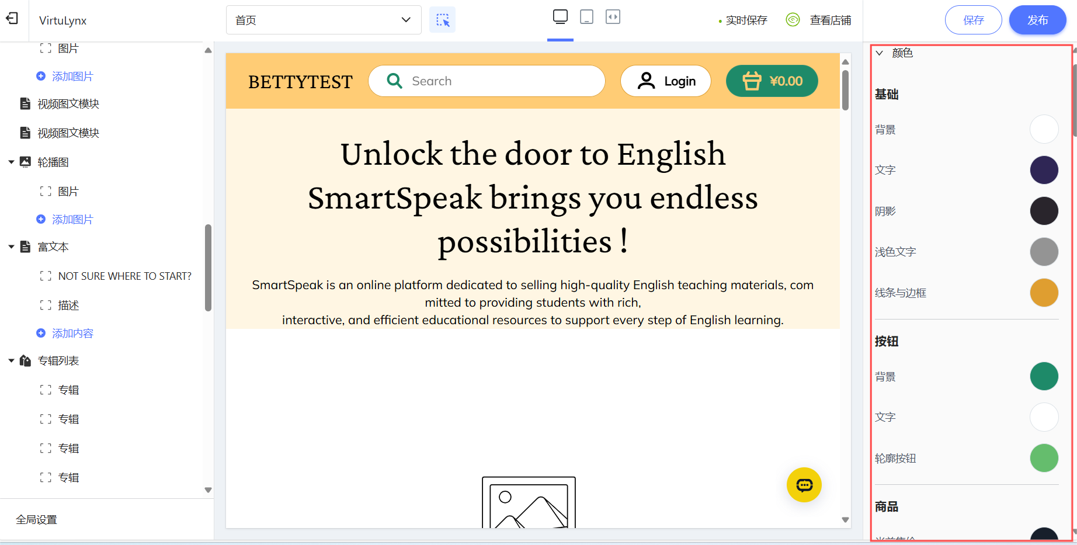Change the 浅色文字 gray color swatch
The width and height of the screenshot is (1077, 545).
click(x=1044, y=252)
